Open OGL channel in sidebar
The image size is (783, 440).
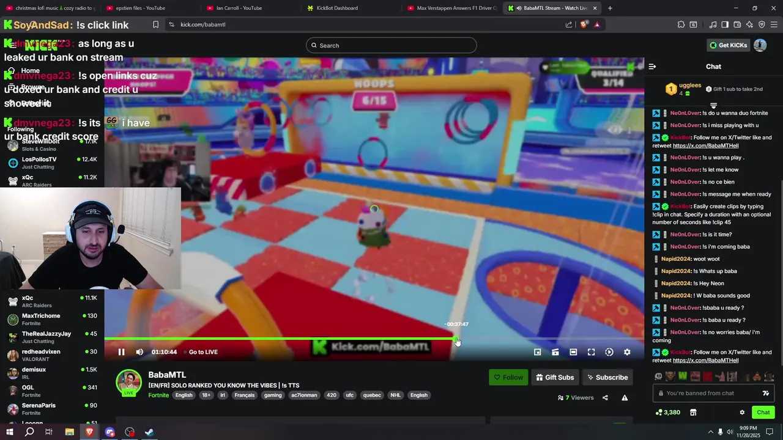pos(52,391)
